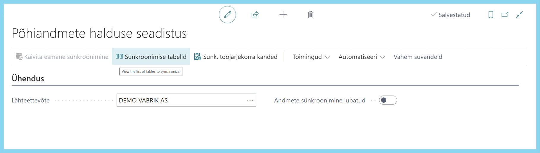This screenshot has height=153, width=540.
Task: Click the Lähteettevõte input field
Action: tap(186, 100)
